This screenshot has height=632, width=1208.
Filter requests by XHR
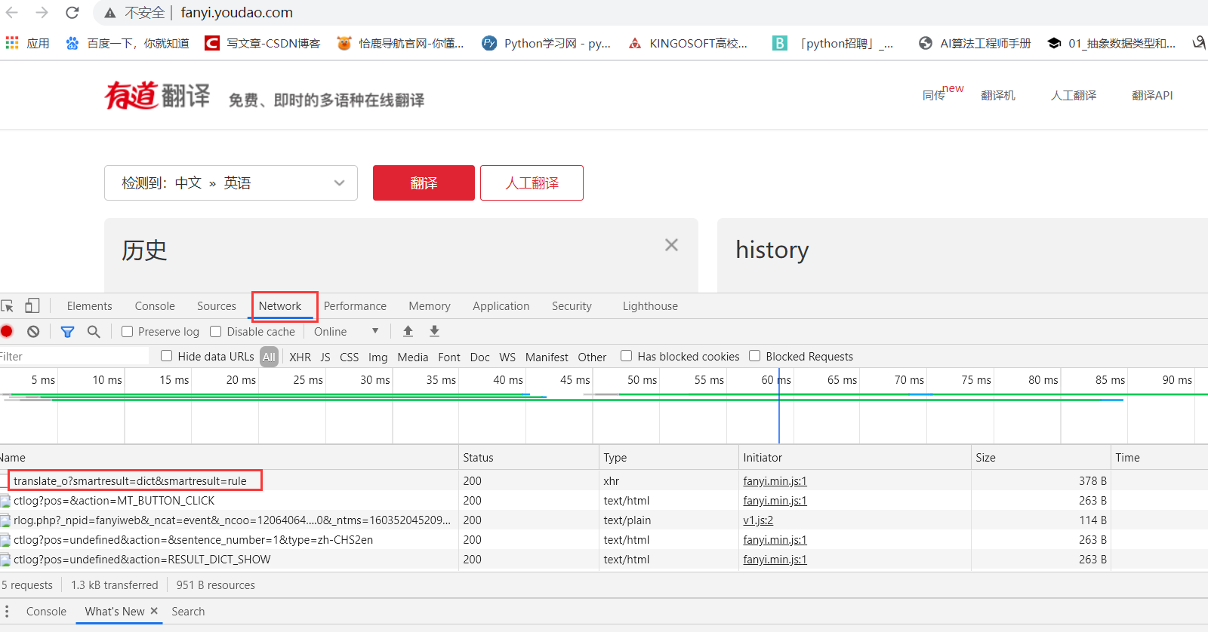300,357
